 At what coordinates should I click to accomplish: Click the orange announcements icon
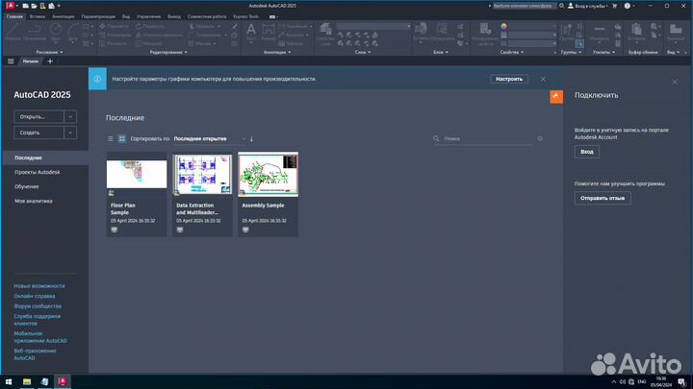(556, 97)
